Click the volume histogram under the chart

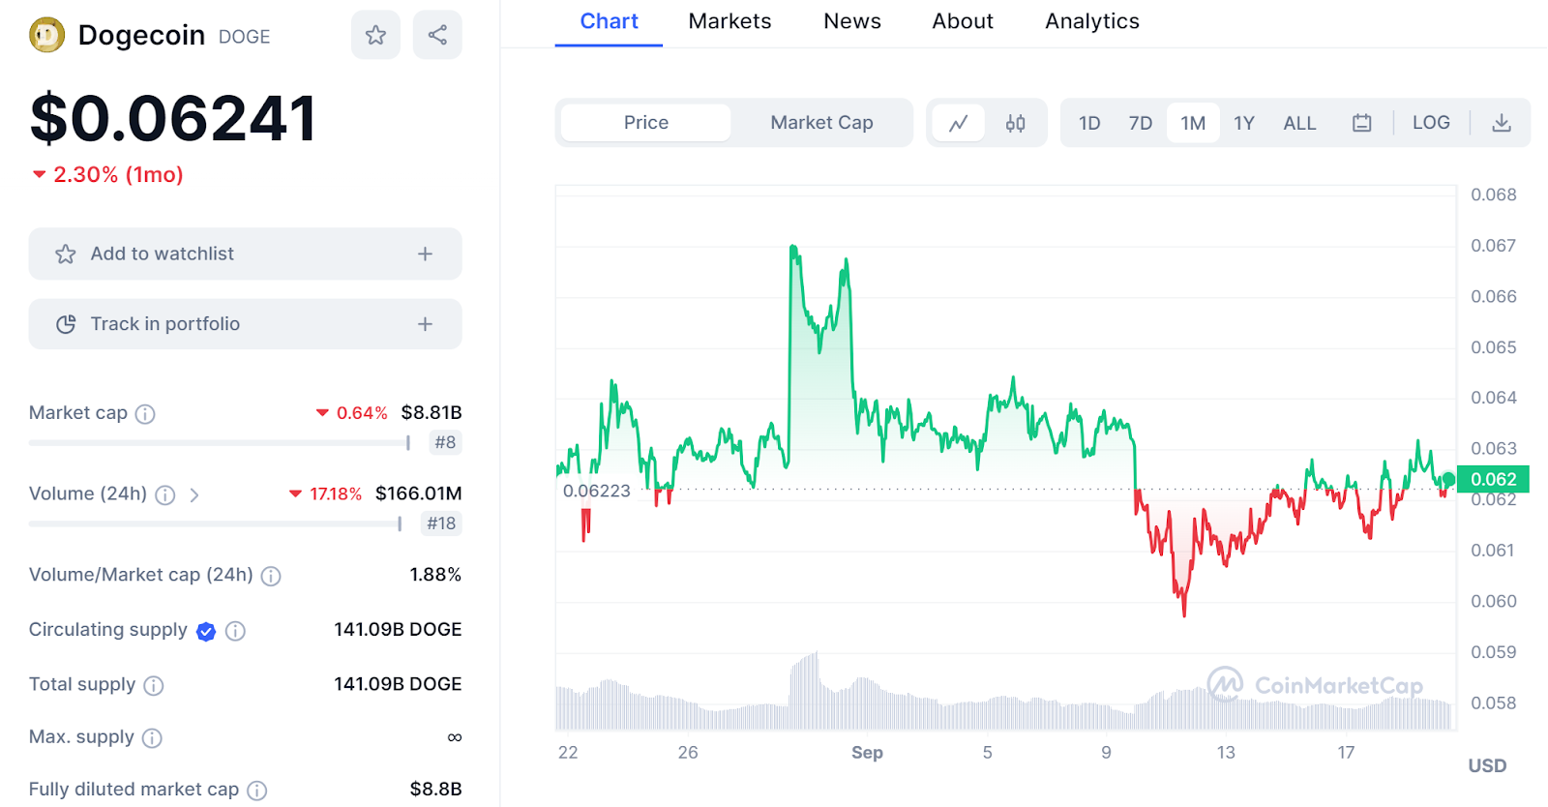coord(1004,691)
